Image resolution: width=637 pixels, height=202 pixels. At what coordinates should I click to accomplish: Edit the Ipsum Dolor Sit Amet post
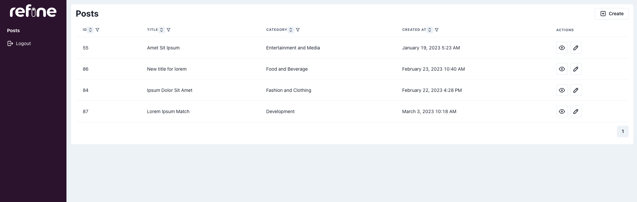(x=576, y=90)
